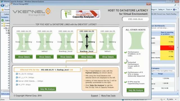Select the highlighted 192.168.16.25 Backup_iscsi graphic
Screen dimensions: 180x101
tap(87, 41)
